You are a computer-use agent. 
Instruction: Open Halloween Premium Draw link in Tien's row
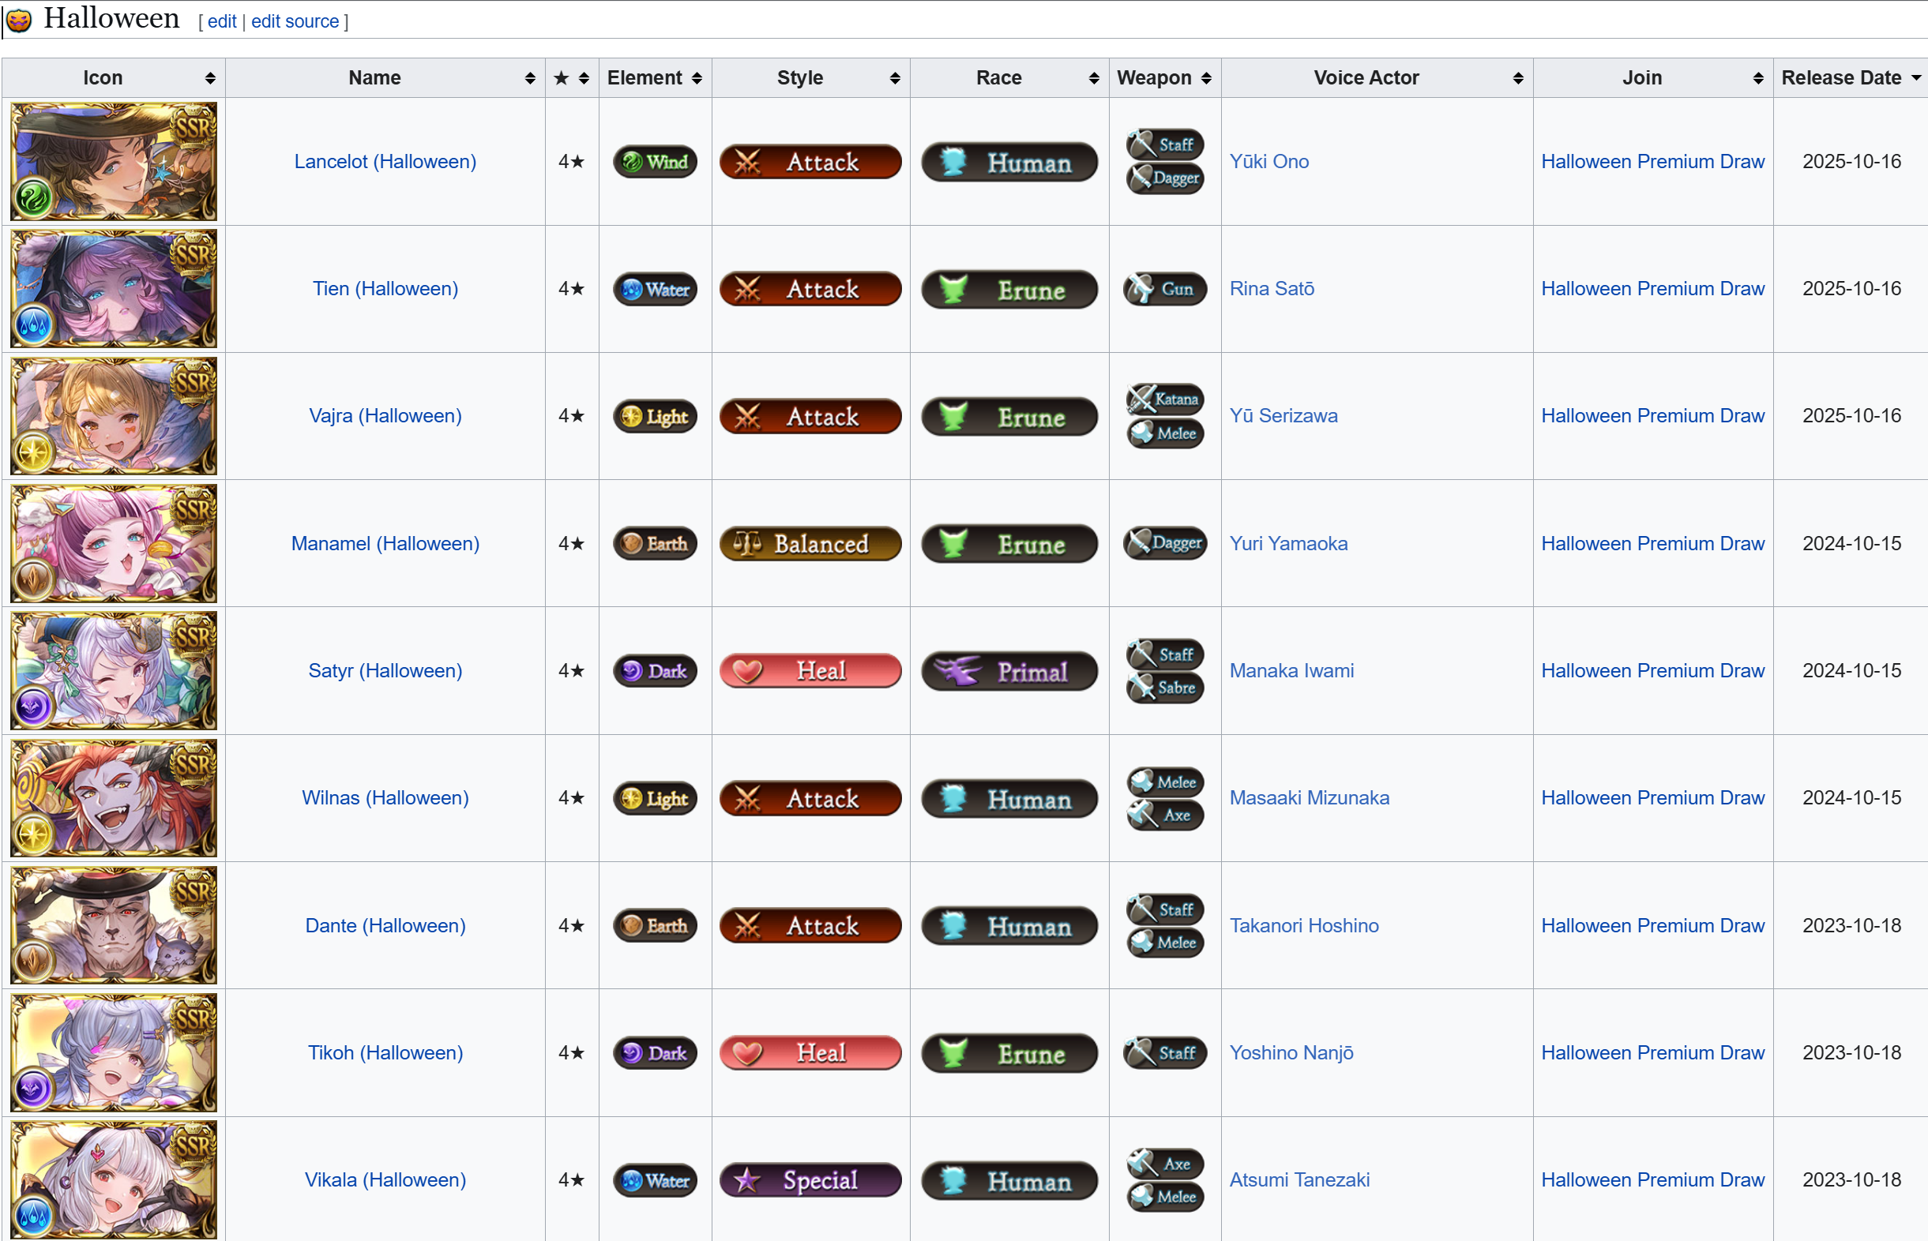1653,289
